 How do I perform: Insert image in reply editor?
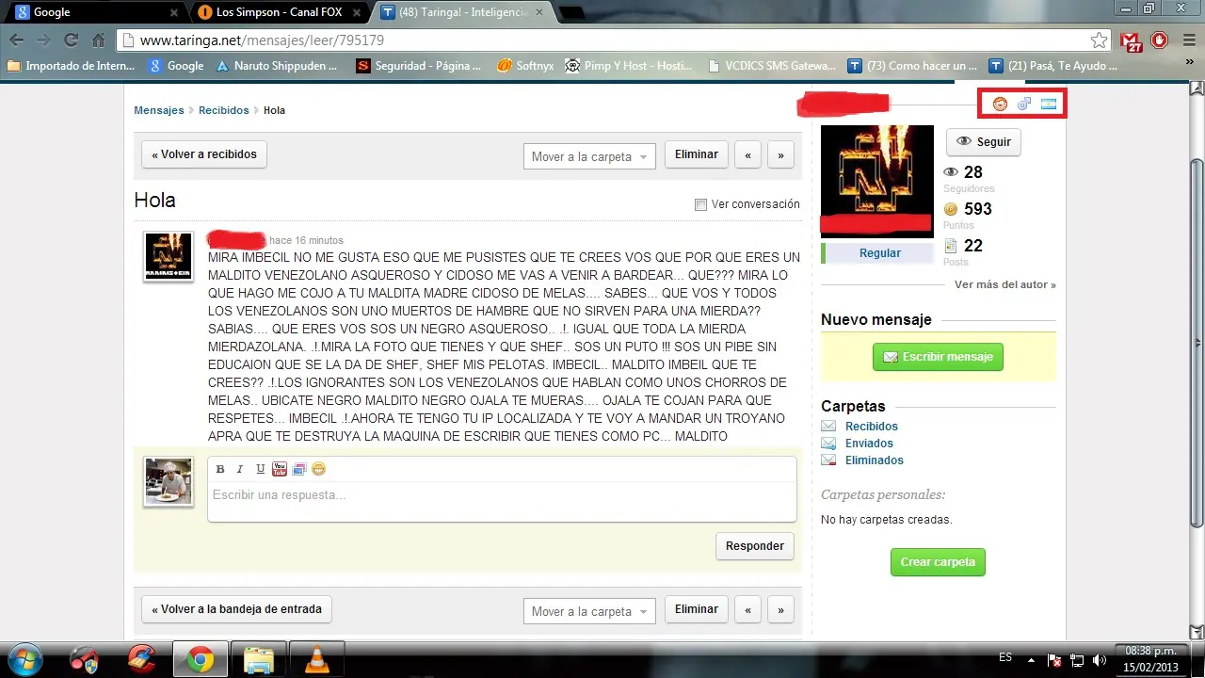click(299, 469)
